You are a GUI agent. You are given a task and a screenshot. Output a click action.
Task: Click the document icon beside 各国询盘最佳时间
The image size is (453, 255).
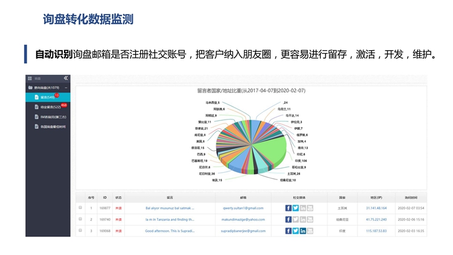point(36,127)
